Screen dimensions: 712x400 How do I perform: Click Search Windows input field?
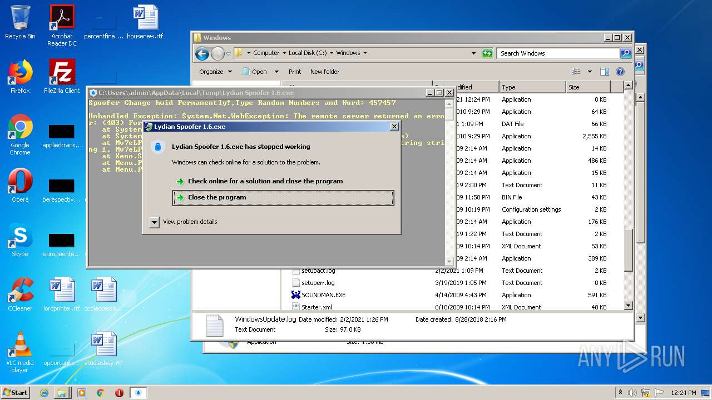coord(558,53)
